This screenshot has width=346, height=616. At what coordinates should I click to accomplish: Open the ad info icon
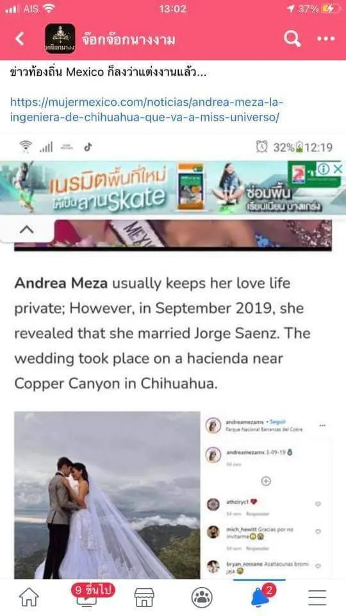(x=324, y=169)
